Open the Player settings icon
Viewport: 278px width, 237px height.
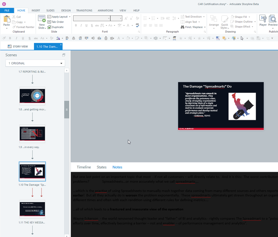(x=263, y=19)
